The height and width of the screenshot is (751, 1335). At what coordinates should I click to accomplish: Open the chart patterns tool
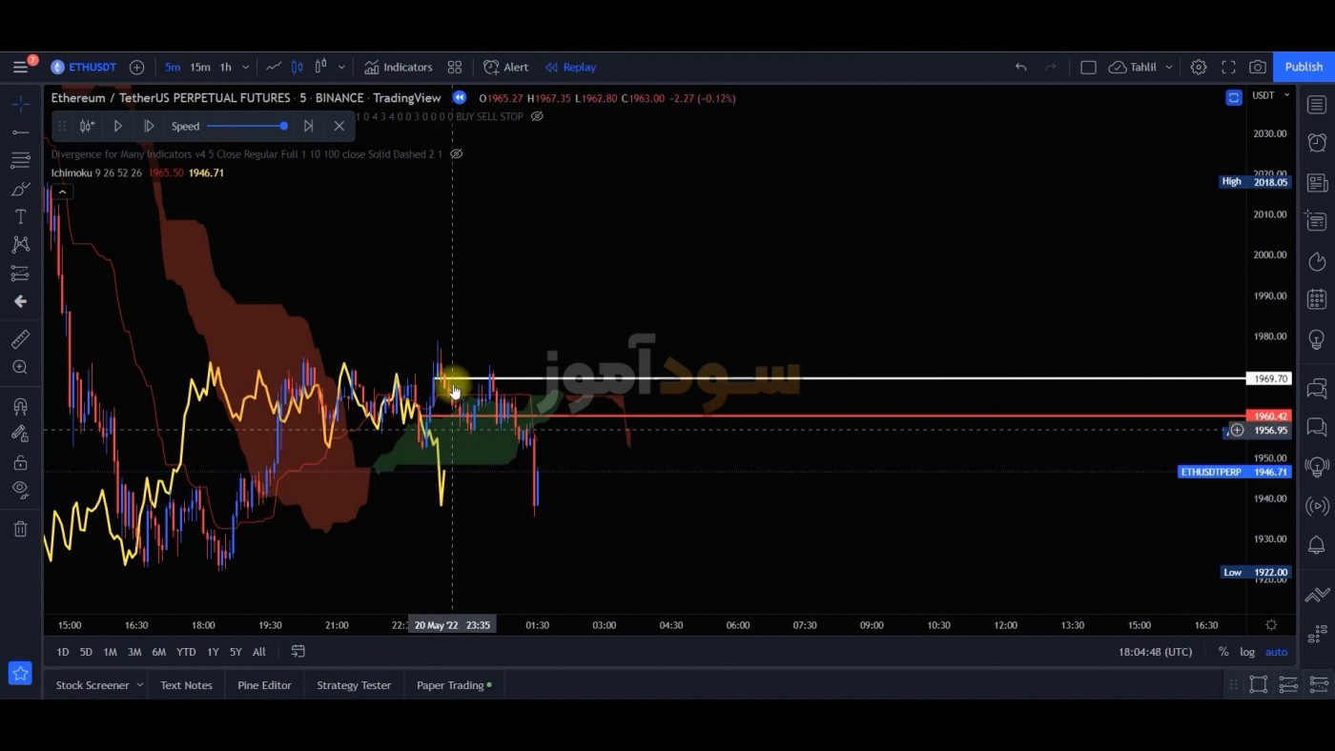tap(20, 245)
